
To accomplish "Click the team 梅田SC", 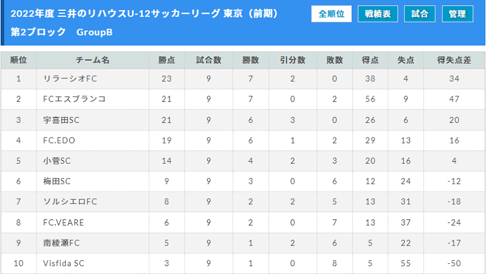I will click(x=57, y=181).
